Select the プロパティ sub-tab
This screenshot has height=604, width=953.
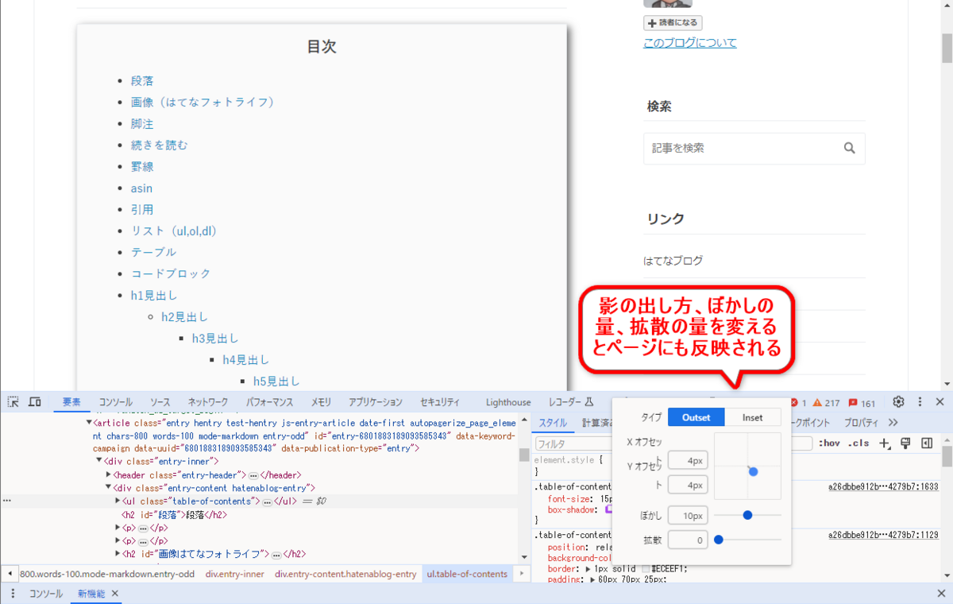pyautogui.click(x=861, y=423)
